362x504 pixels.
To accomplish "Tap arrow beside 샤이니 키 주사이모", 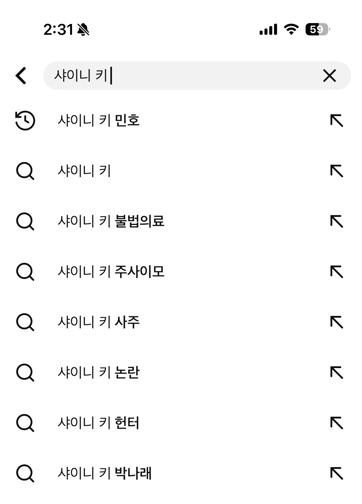I will point(336,272).
